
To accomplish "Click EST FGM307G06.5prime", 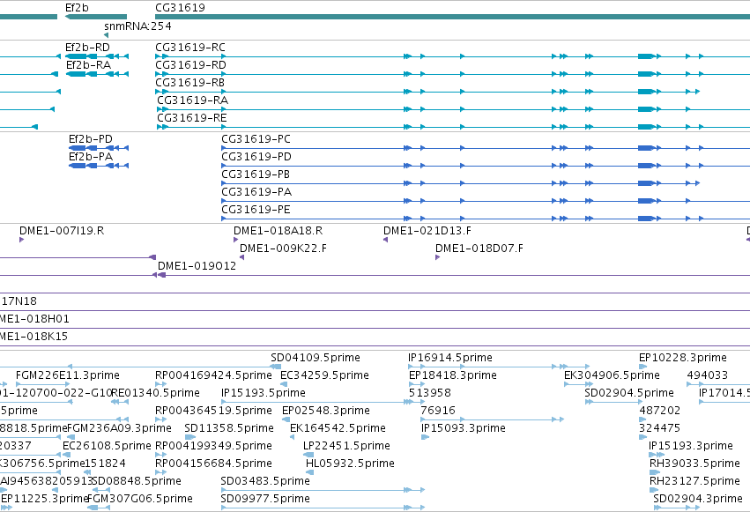I will 140,500.
